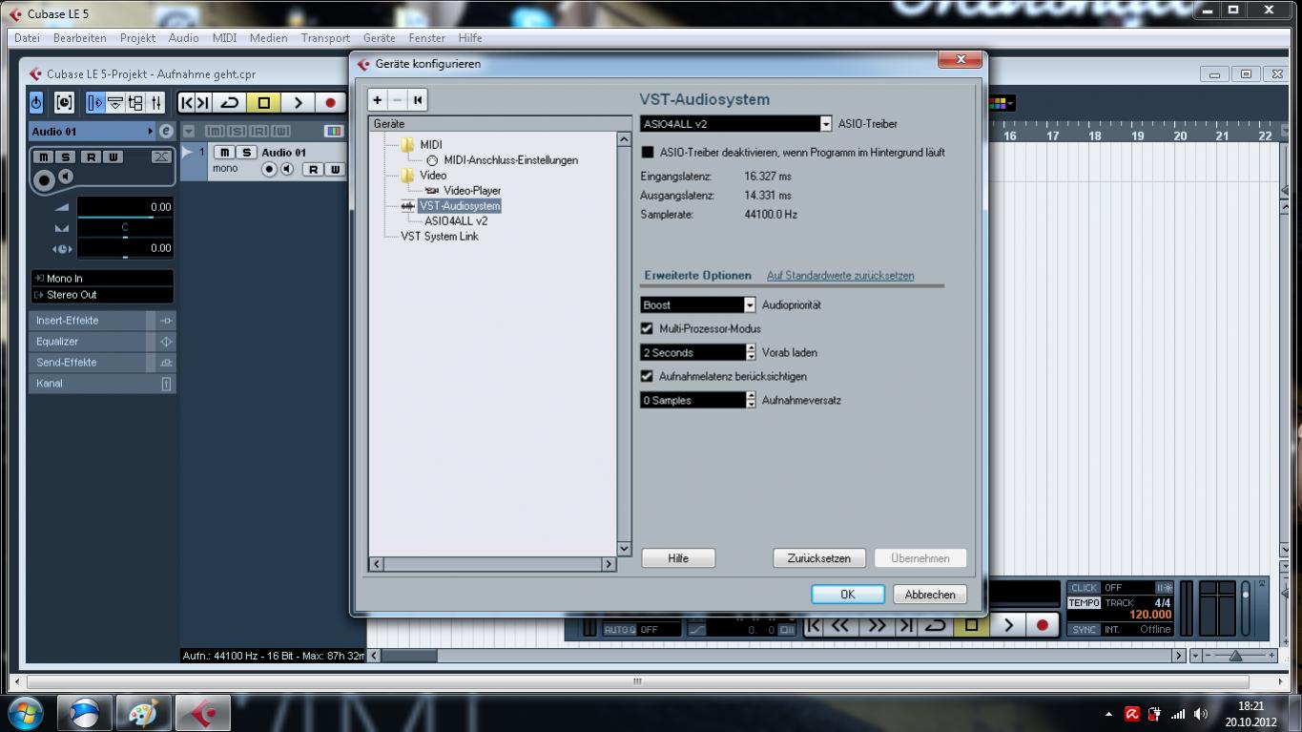1302x732 pixels.
Task: Click the OK button in the dialog
Action: [848, 595]
